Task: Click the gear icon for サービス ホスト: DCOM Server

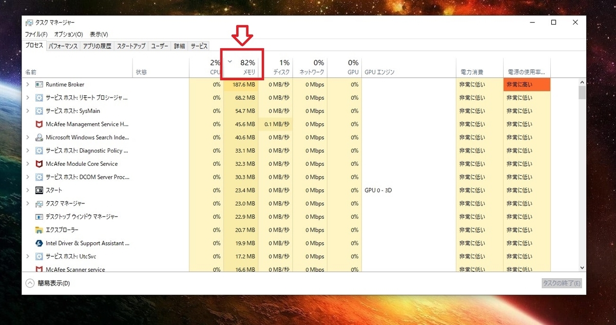Action: [x=39, y=177]
